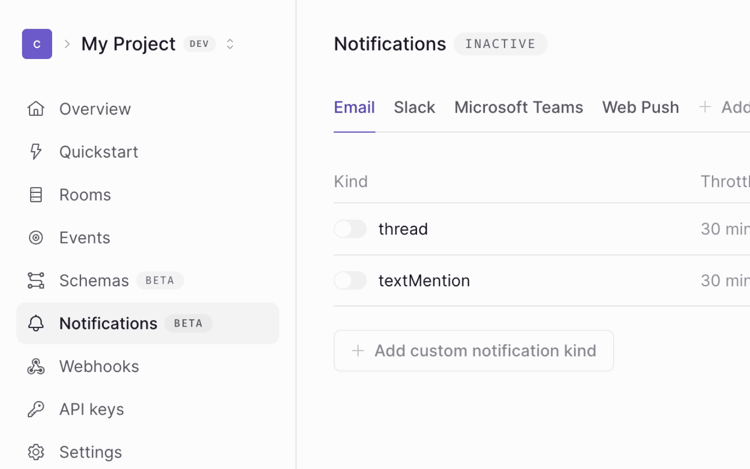Stay on the Email tab

(x=354, y=107)
